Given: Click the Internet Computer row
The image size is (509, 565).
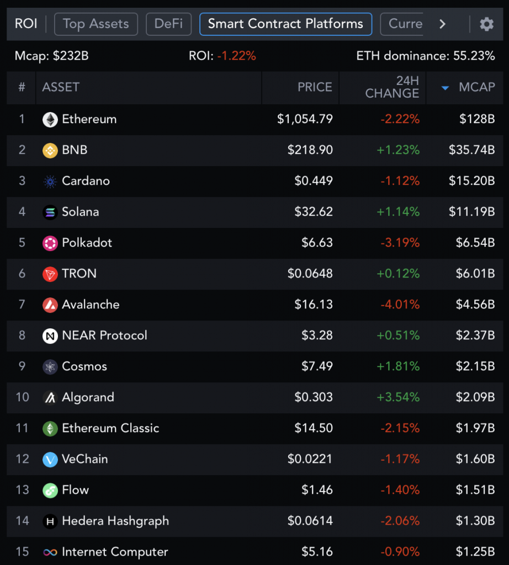Looking at the screenshot, I should (x=254, y=552).
